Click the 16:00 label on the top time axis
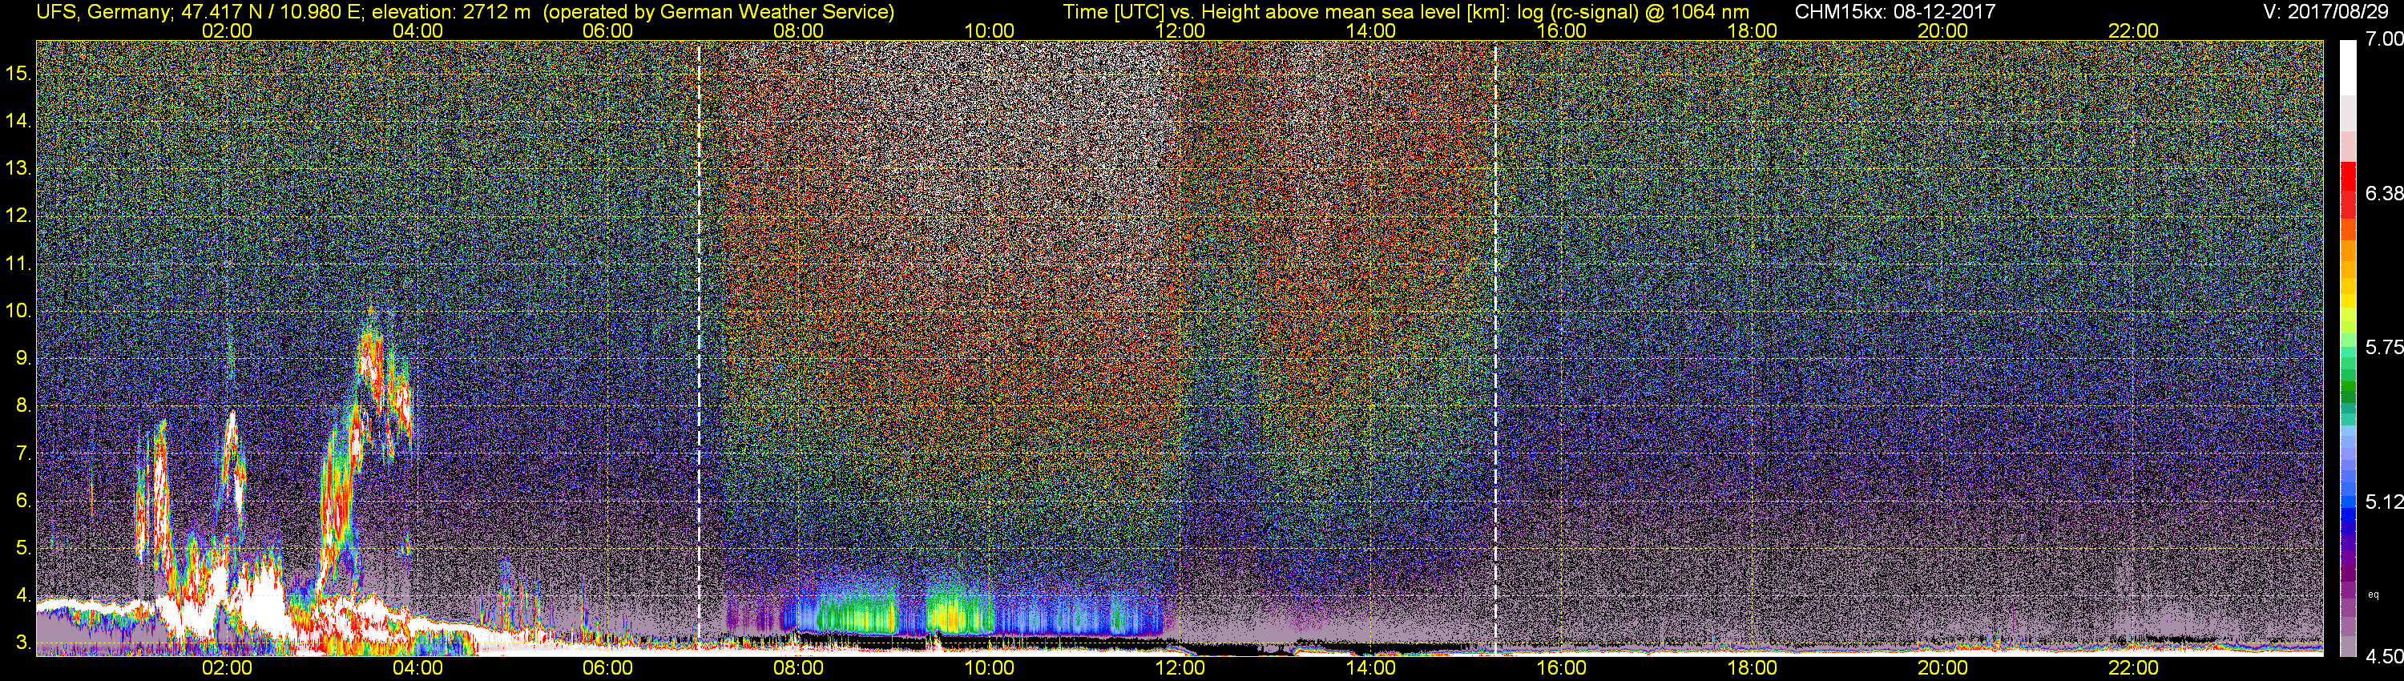The image size is (2404, 681). [x=1561, y=30]
